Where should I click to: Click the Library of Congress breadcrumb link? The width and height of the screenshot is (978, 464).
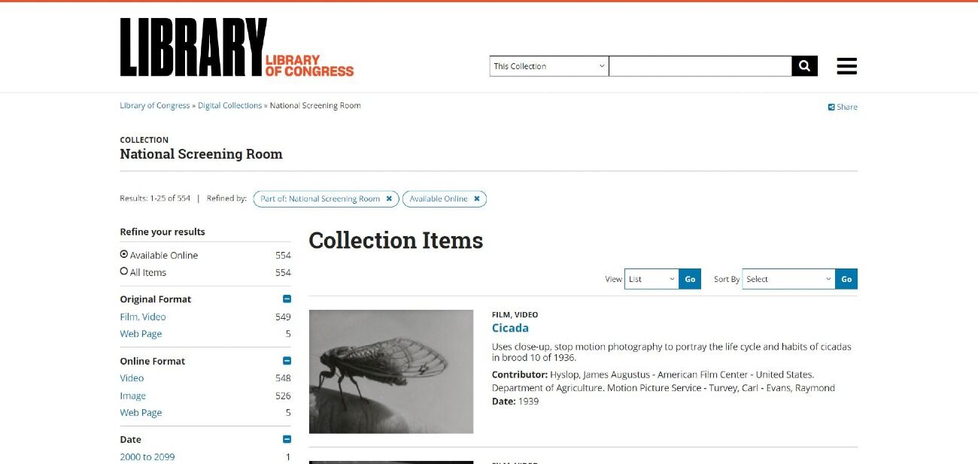point(155,106)
